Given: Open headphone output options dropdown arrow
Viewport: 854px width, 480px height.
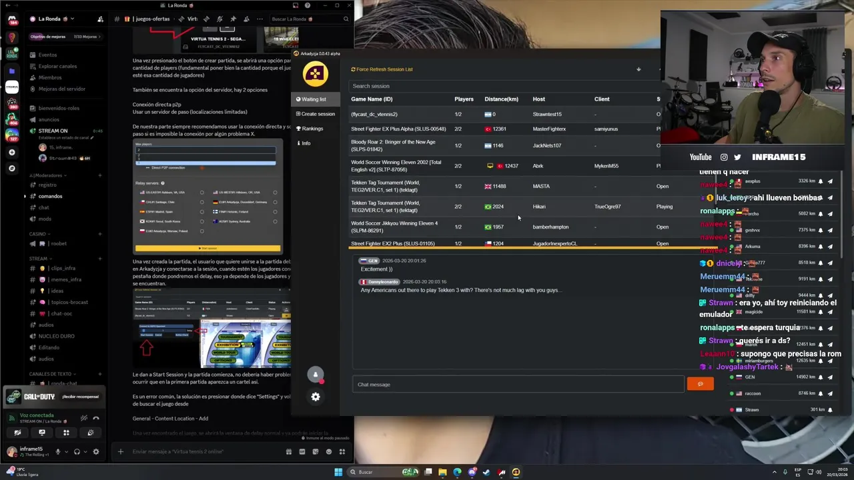Looking at the screenshot, I should point(85,451).
